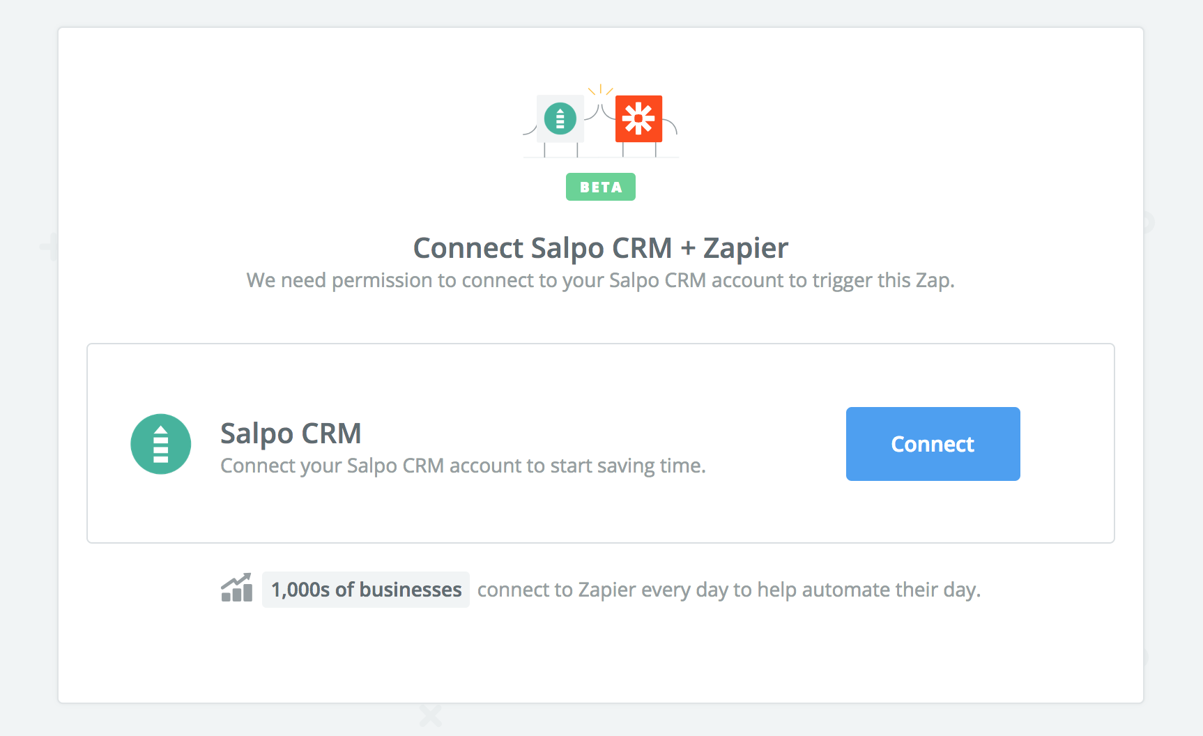Click the faint X decoration at bottom
1203x736 pixels.
click(x=431, y=714)
